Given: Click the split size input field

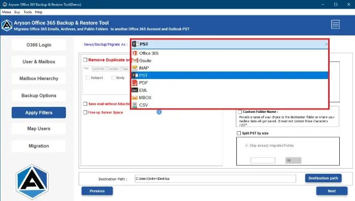Looking at the screenshot, I should click(x=263, y=160).
